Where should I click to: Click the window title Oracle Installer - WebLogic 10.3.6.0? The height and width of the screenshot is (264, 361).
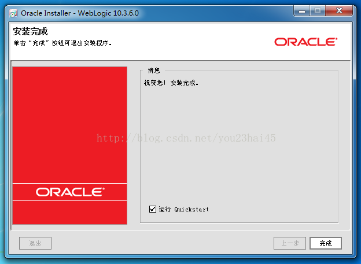pos(80,13)
